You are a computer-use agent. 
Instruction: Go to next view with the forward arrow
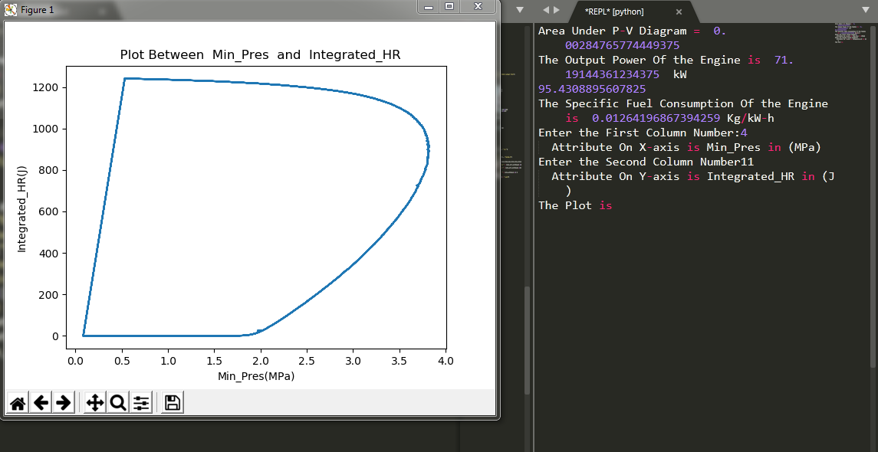click(64, 401)
